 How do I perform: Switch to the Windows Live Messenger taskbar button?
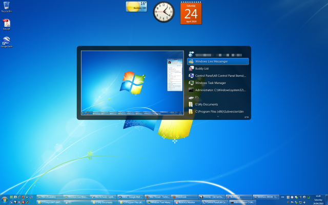76,197
